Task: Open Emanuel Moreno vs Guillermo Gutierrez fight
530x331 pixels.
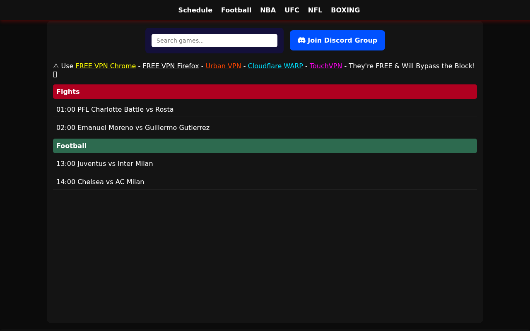Action: coord(265,128)
